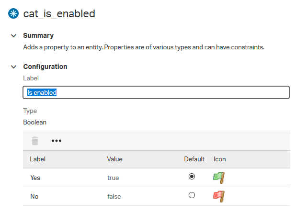
Task: Click the Summary section heading
Action: 38,35
